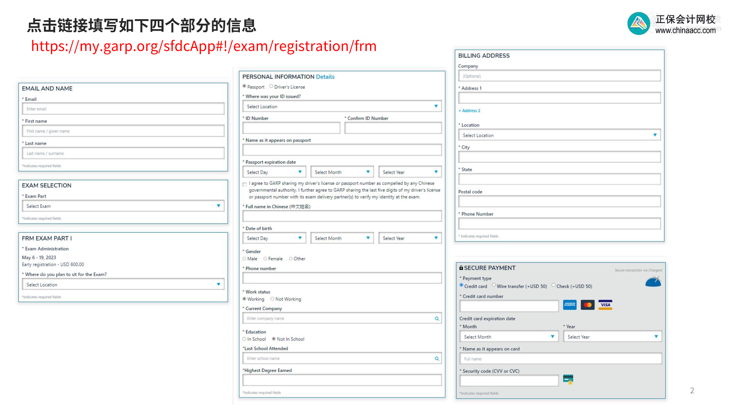Open the Exam Part Select Exam dropdown
Screen dimensions: 737x414
pos(123,206)
